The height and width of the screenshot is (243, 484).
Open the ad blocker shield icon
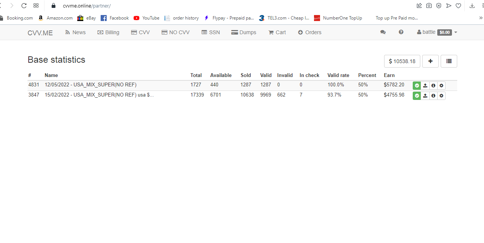(439, 6)
